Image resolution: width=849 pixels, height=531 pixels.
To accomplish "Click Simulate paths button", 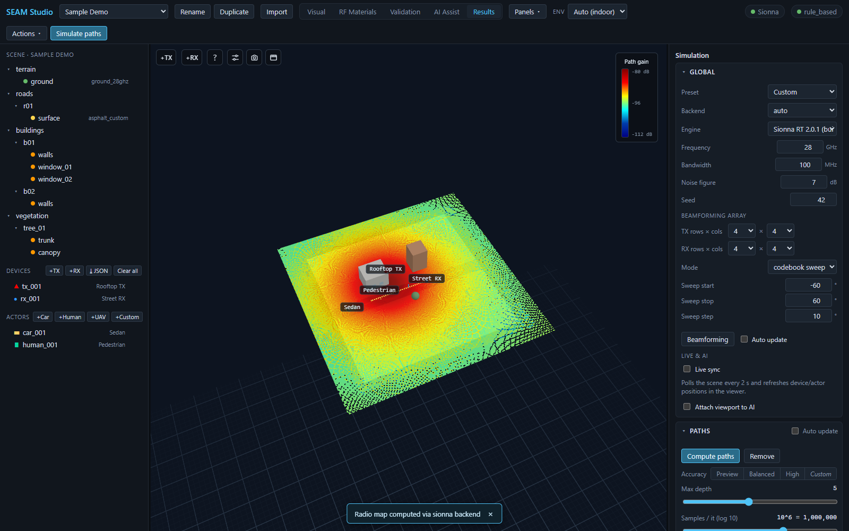I will [79, 33].
